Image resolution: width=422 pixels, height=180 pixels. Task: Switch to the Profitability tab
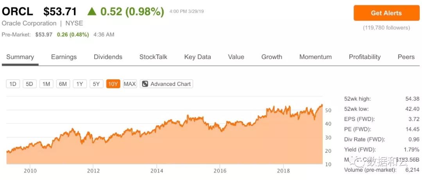(x=365, y=57)
